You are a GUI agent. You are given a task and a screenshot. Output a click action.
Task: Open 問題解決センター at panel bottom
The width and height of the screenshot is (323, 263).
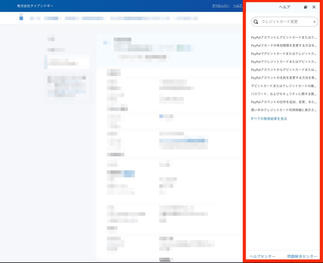[x=302, y=256]
